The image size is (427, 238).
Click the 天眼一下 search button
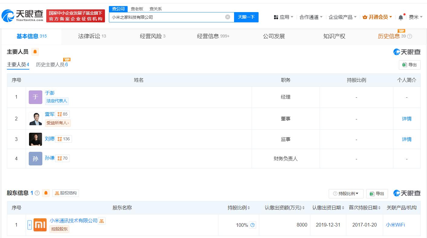point(246,17)
